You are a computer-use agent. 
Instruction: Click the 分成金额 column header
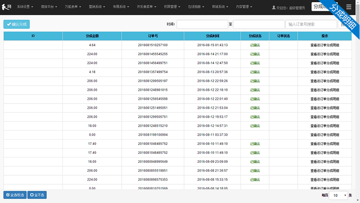92,36
